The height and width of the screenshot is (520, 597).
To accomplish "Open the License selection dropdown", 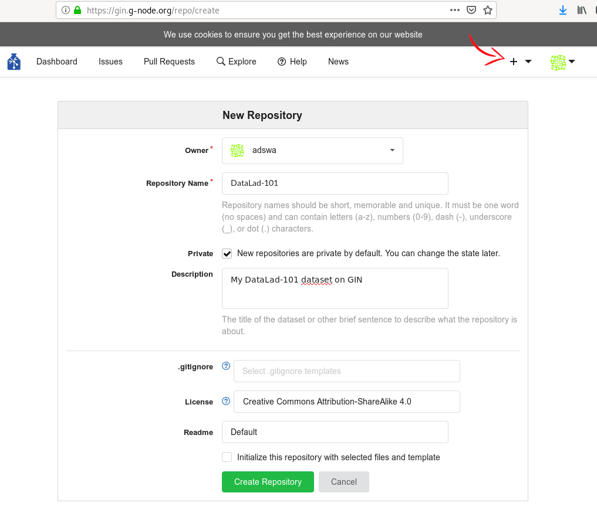I will [346, 402].
